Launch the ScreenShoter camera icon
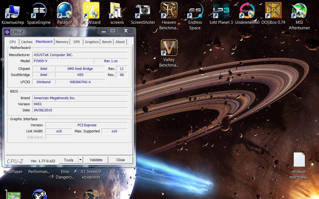The height and width of the screenshot is (199, 319). point(143,12)
